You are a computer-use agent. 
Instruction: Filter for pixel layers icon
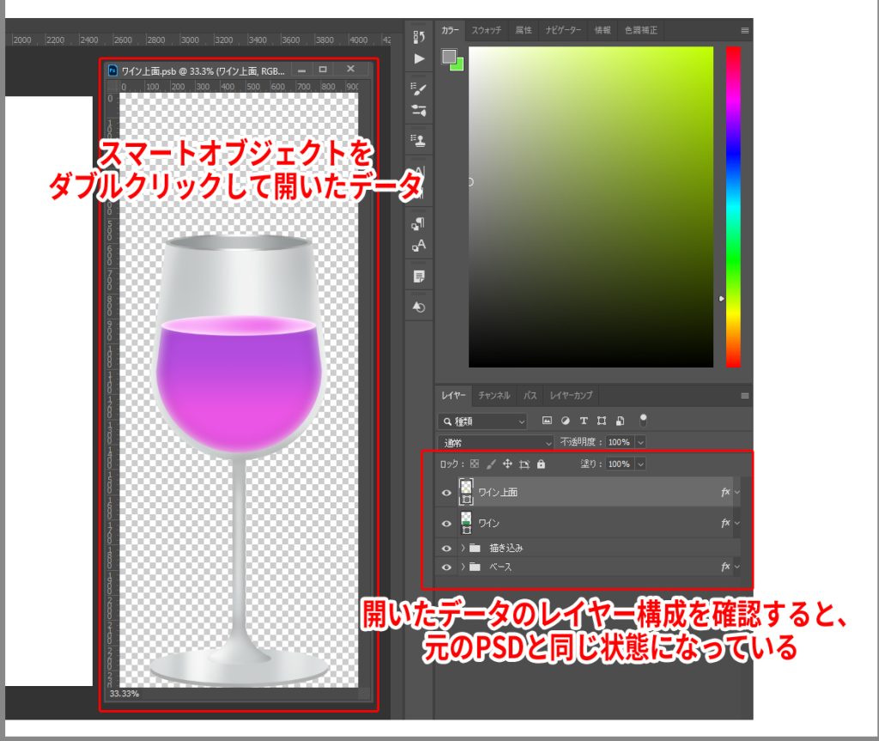click(x=547, y=421)
